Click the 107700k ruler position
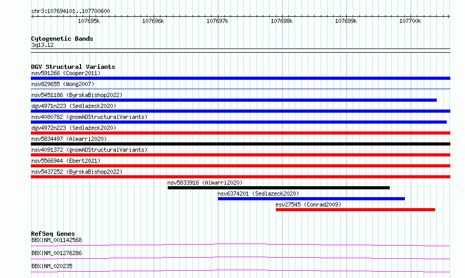Screen dimensions: 465x278 (410, 21)
